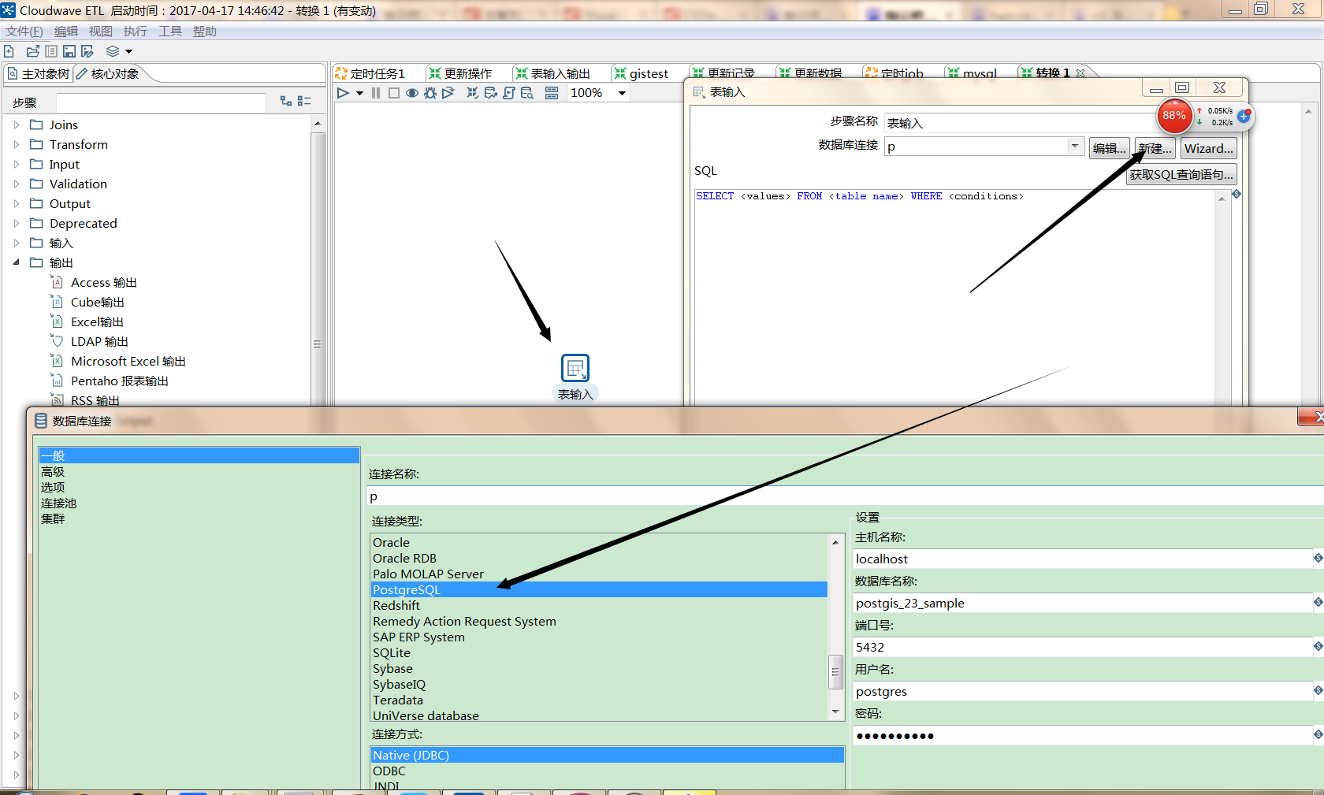Click the explore database icon
Screen dimensions: 1324x795
(x=527, y=93)
